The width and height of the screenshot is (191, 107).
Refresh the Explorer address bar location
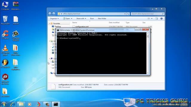tap(128, 14)
